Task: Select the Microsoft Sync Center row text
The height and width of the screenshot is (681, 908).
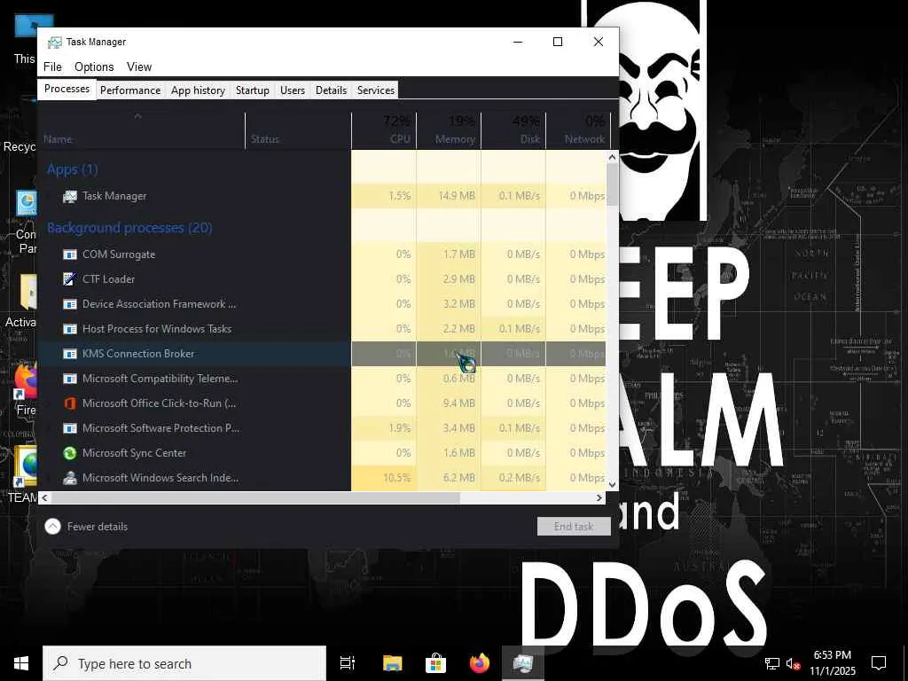Action: point(135,453)
